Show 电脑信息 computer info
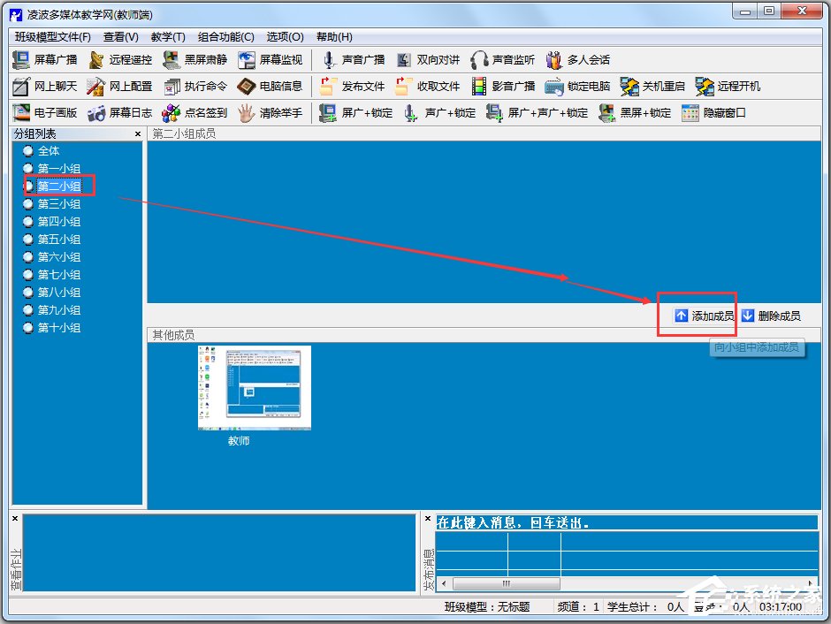831x624 pixels. pyautogui.click(x=271, y=87)
